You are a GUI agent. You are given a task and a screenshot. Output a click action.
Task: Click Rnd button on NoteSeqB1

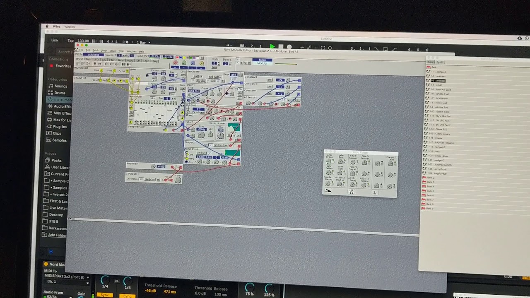point(131,115)
